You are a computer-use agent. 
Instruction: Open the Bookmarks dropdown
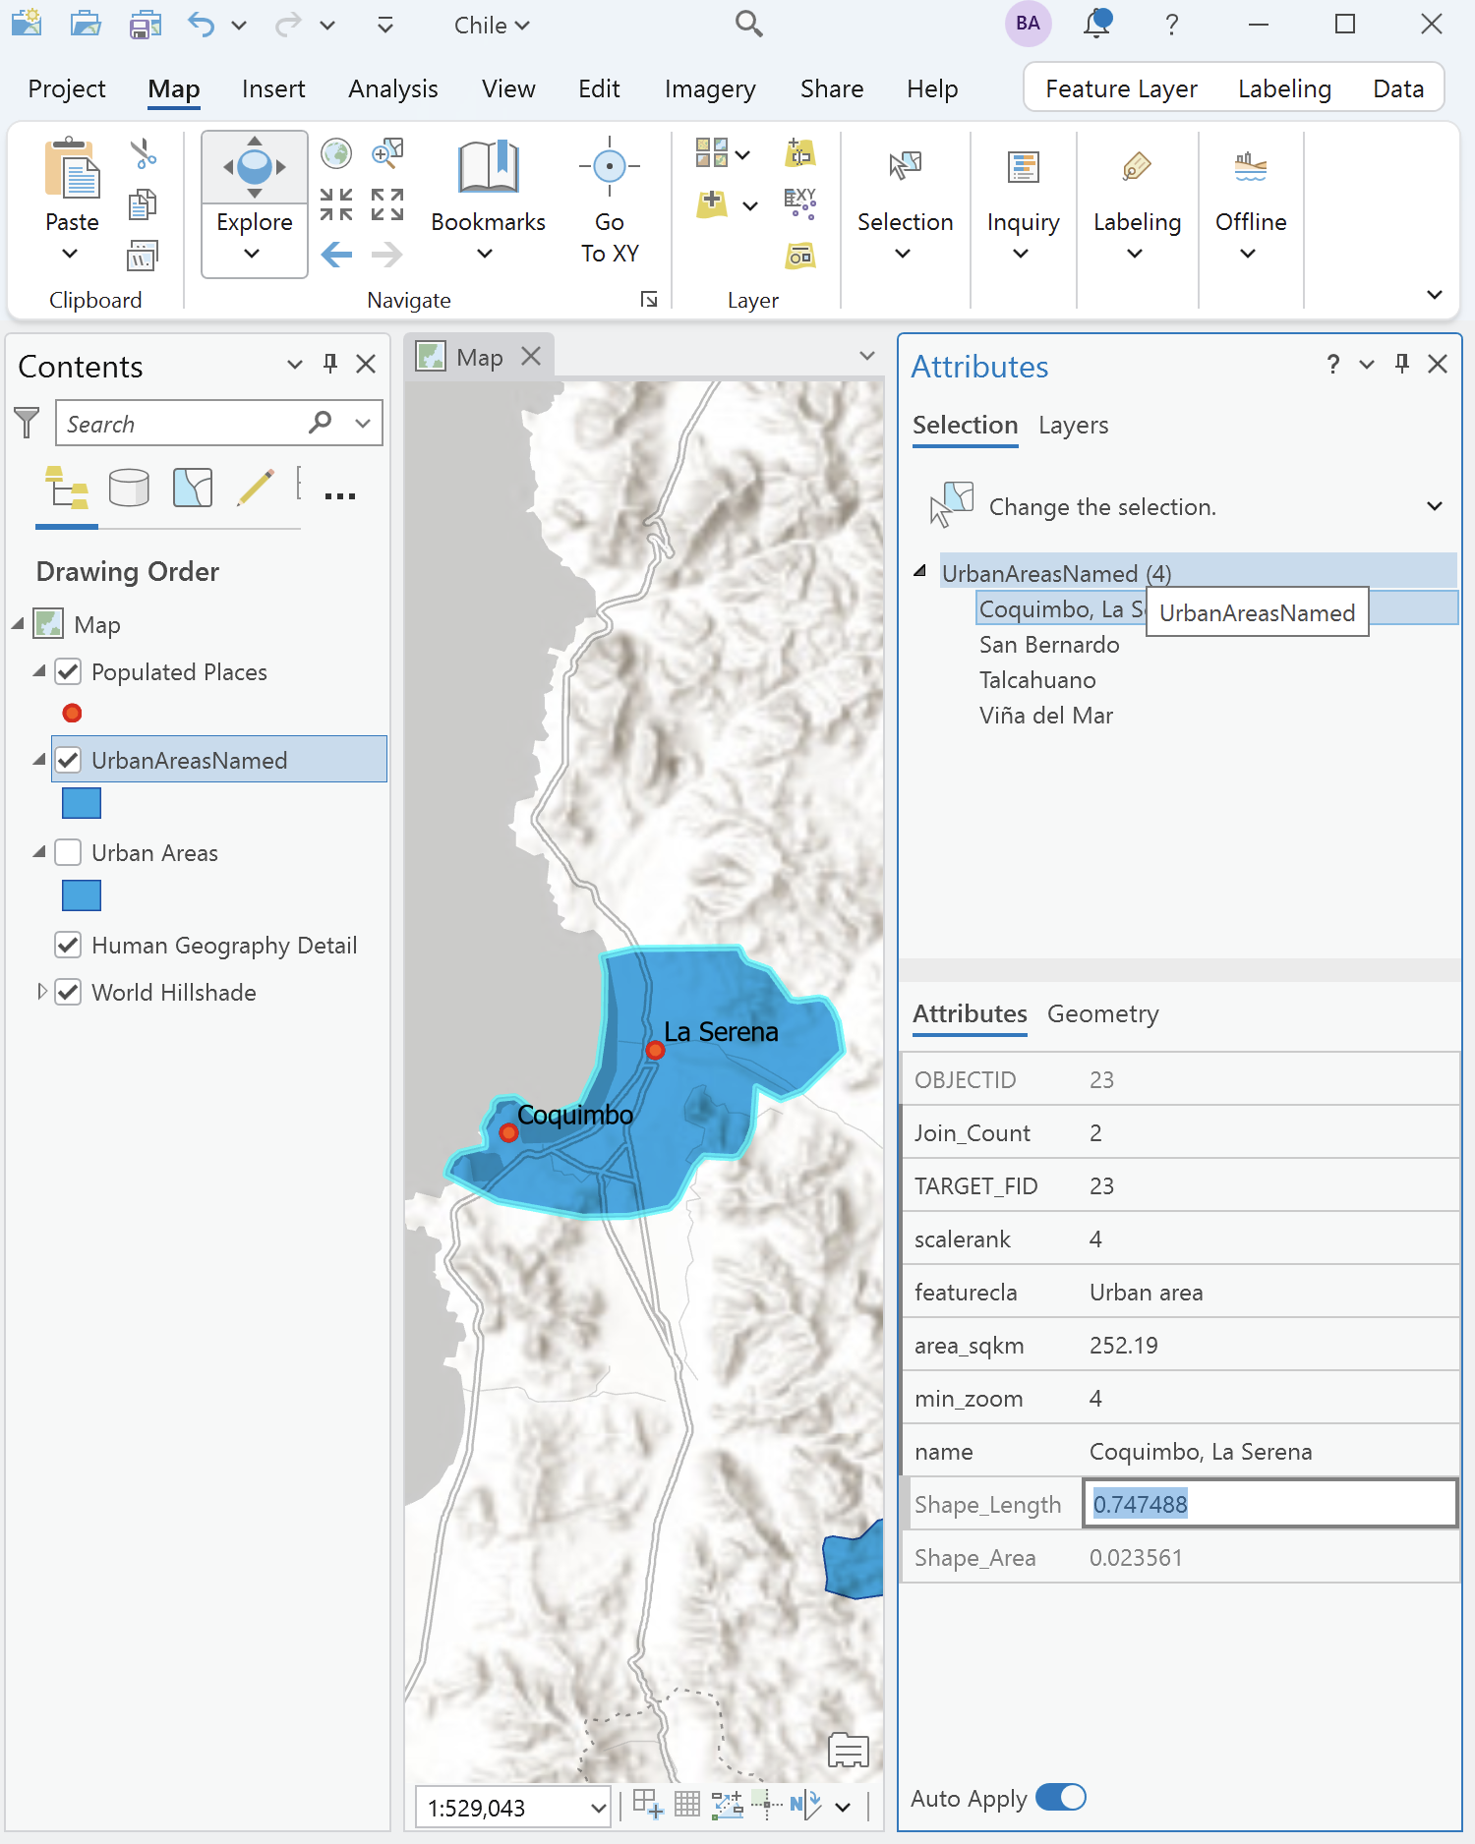(x=485, y=254)
